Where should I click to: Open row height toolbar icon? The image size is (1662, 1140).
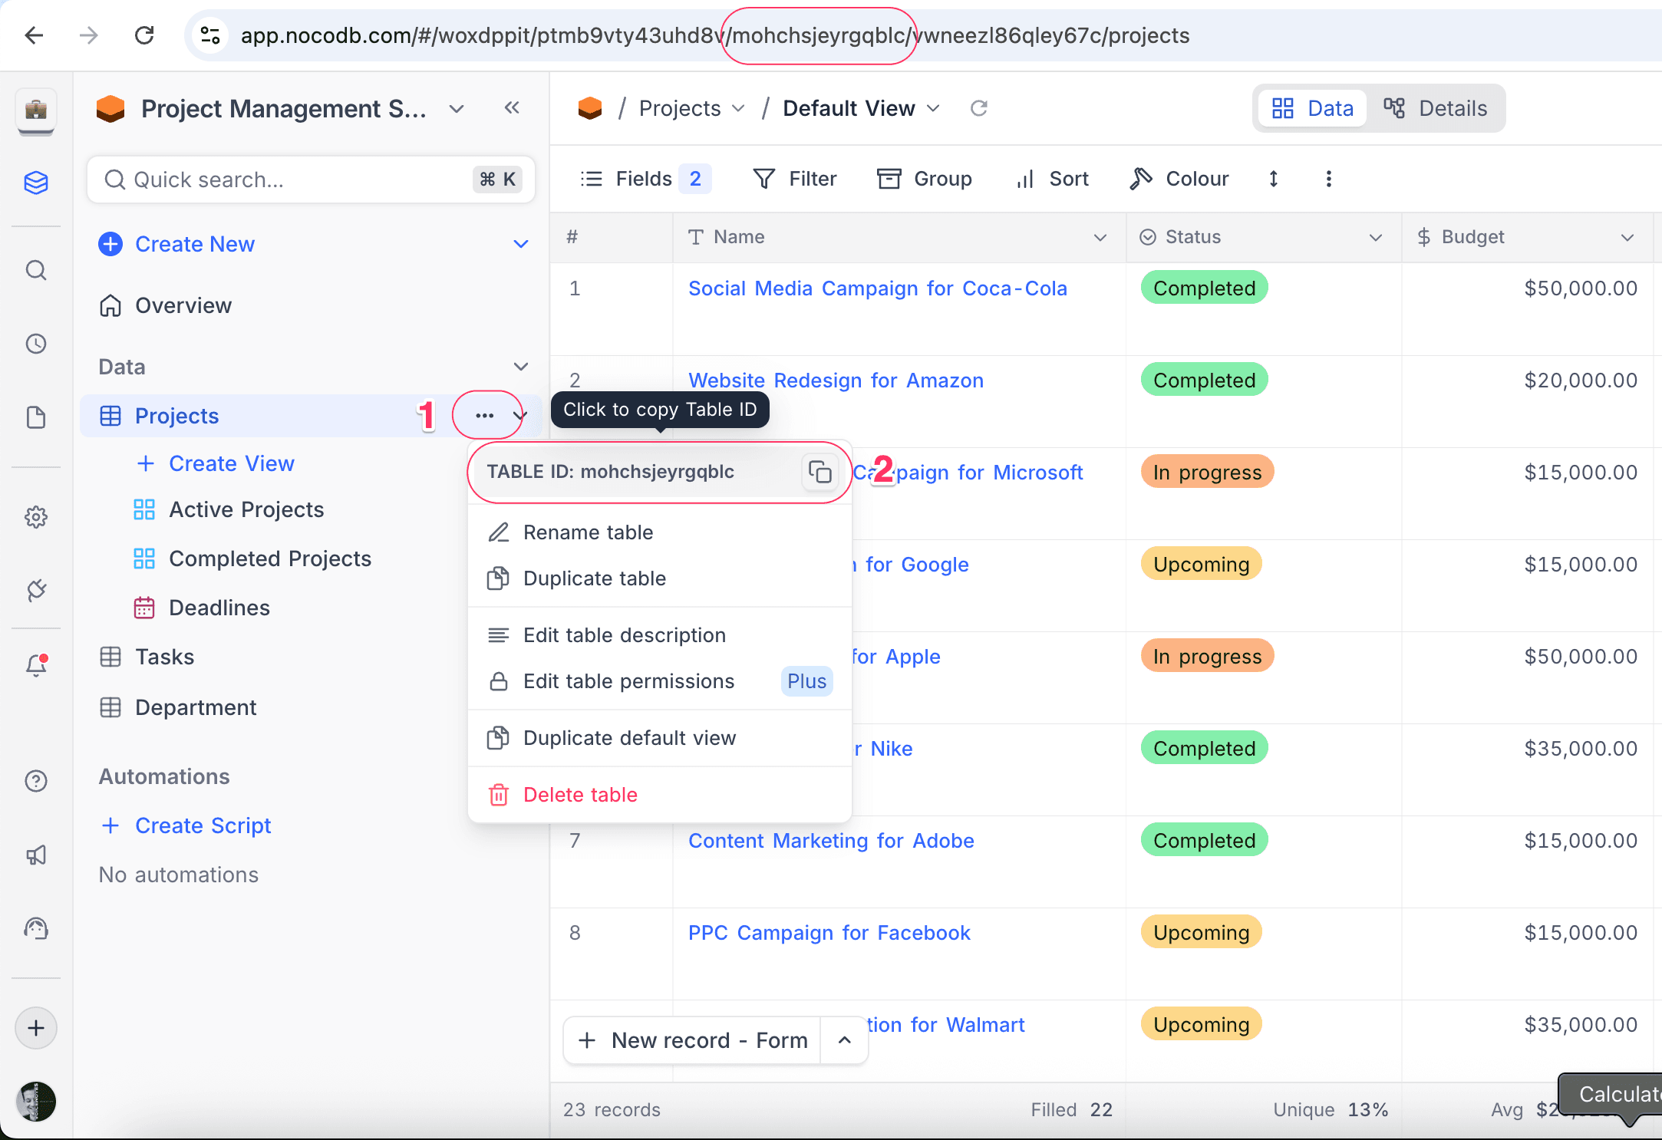[x=1273, y=179]
